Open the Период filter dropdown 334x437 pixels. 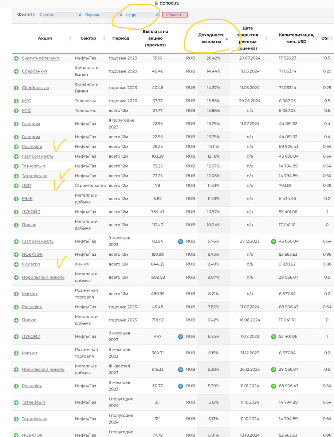(103, 15)
